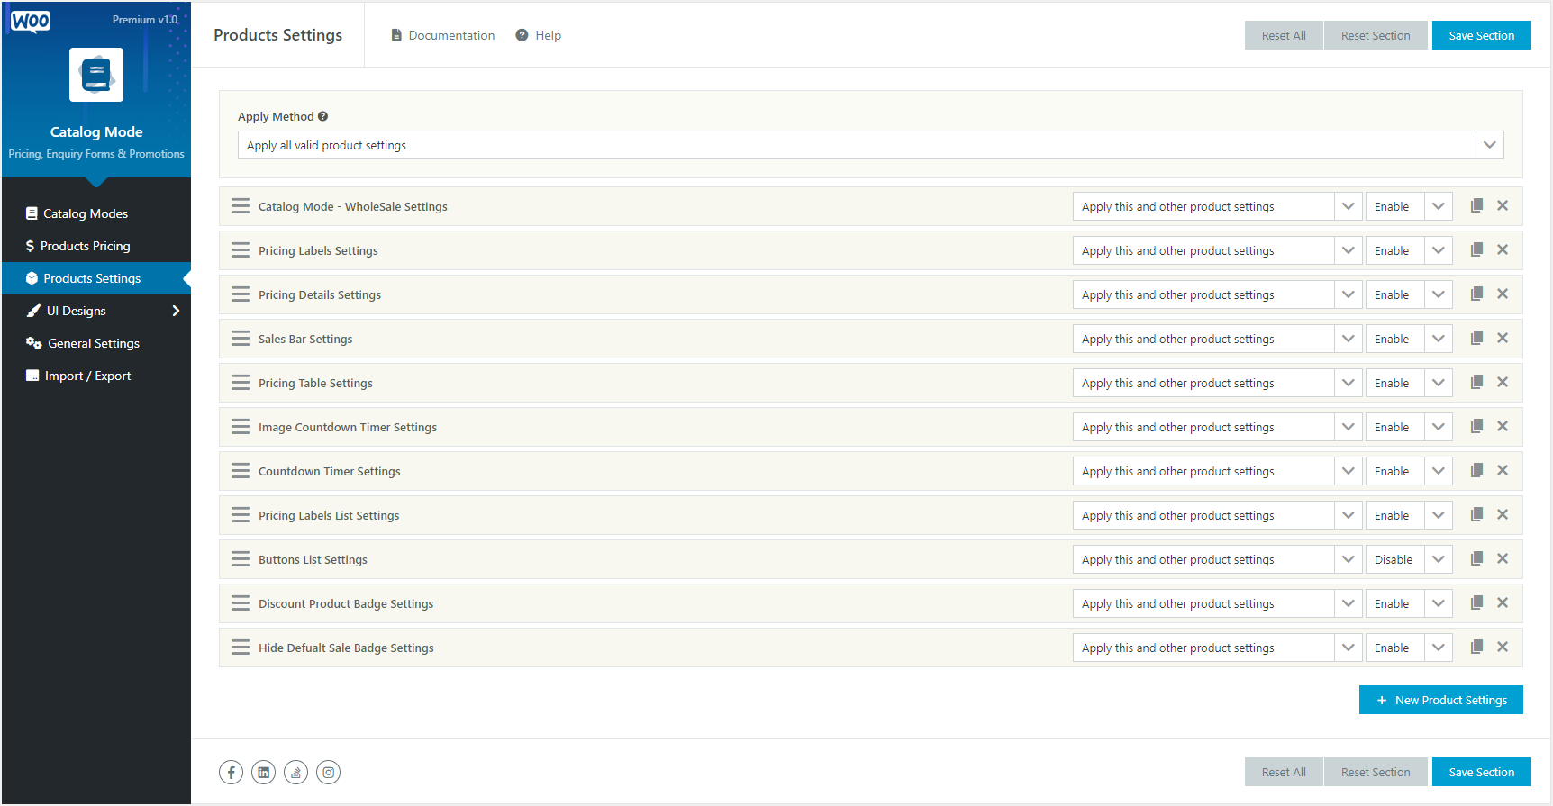Screen dimensions: 1553x806
Task: Duplicate the Pricing Labels Settings row
Action: [1476, 249]
